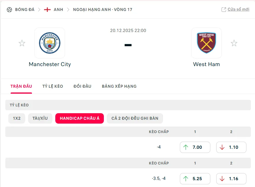Image resolution: width=255 pixels, height=187 pixels.
Task: Toggle the favorite star next to Manchester City
Action: point(22,43)
